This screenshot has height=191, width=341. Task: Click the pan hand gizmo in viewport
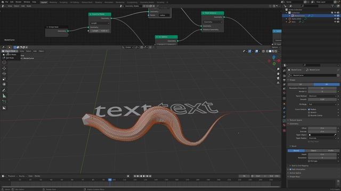coord(278,74)
